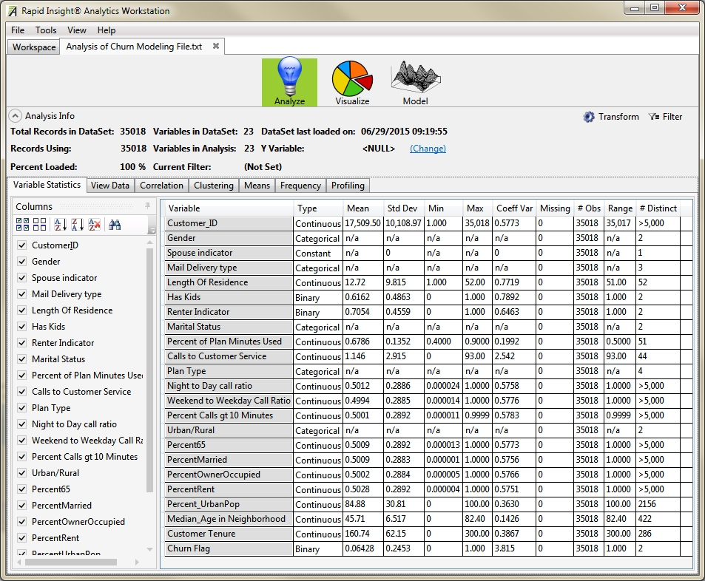The width and height of the screenshot is (705, 581).
Task: Select the Variable Statistics tab
Action: tap(47, 185)
